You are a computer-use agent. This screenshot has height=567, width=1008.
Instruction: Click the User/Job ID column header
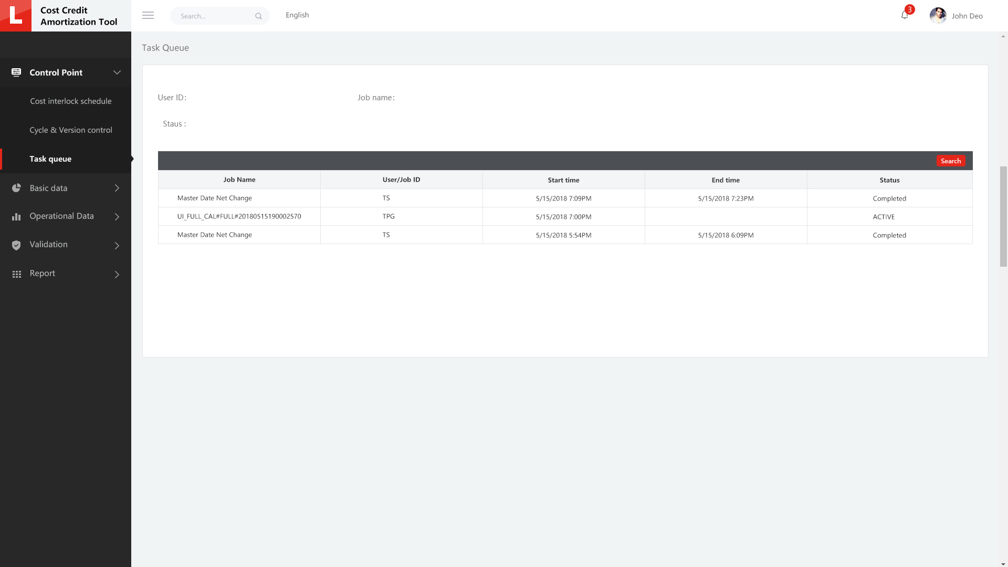click(401, 180)
